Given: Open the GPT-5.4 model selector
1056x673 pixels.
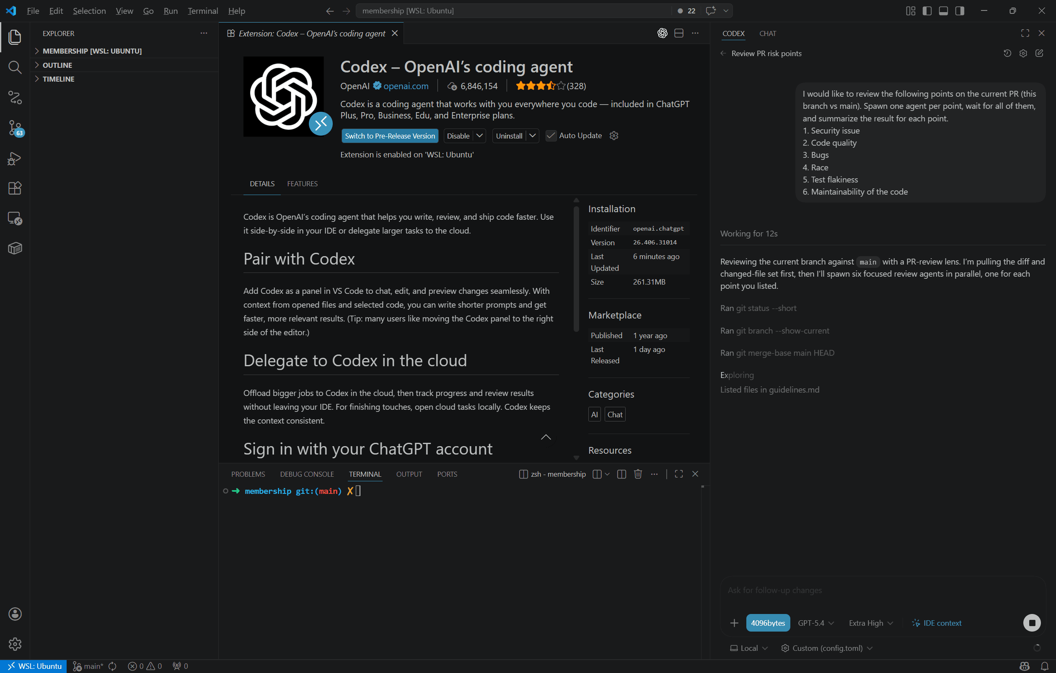Looking at the screenshot, I should pos(814,622).
